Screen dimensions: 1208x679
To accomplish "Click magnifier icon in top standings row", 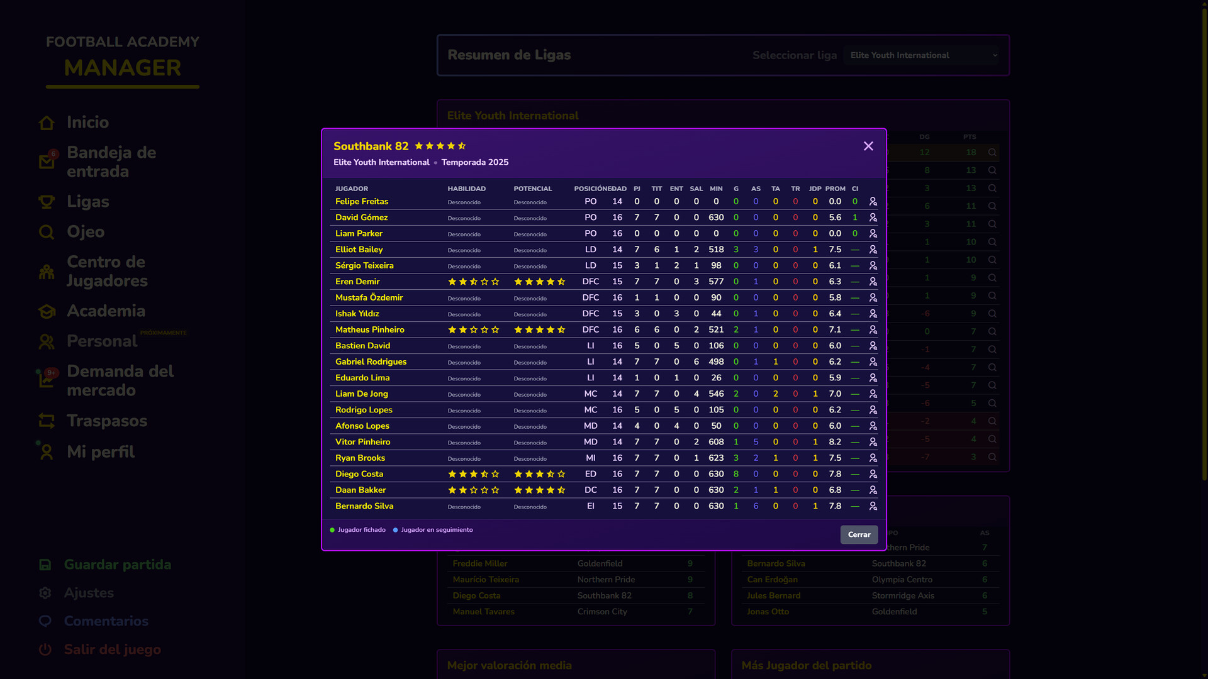I will point(992,152).
